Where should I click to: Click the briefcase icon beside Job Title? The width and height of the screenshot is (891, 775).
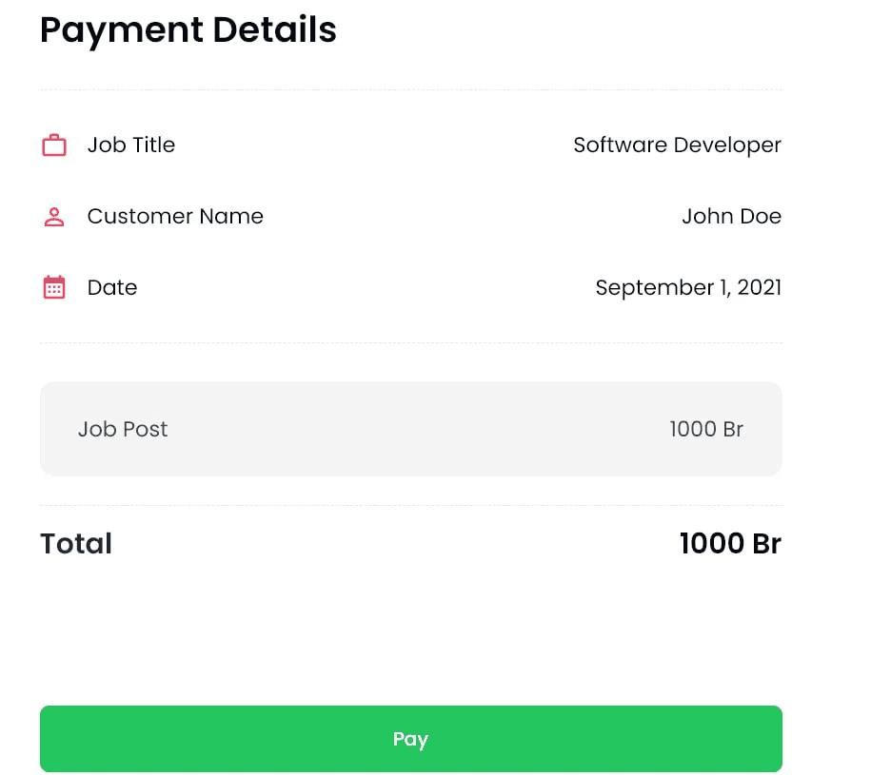tap(54, 145)
